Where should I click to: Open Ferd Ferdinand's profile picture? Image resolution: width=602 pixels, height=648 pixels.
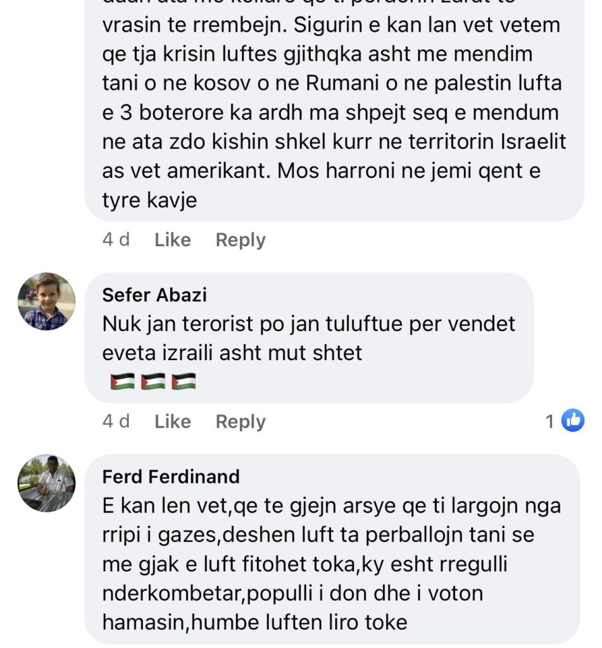tap(46, 483)
